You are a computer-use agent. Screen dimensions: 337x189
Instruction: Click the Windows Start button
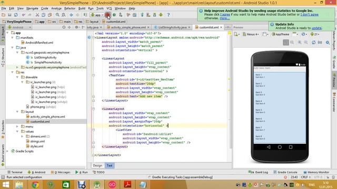(x=6, y=184)
